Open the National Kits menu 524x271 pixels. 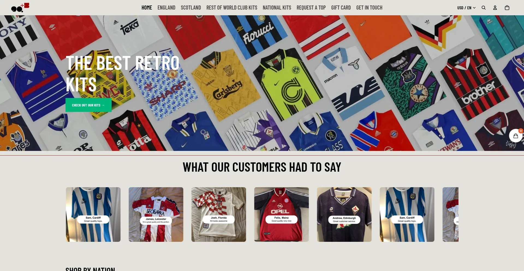point(277,8)
